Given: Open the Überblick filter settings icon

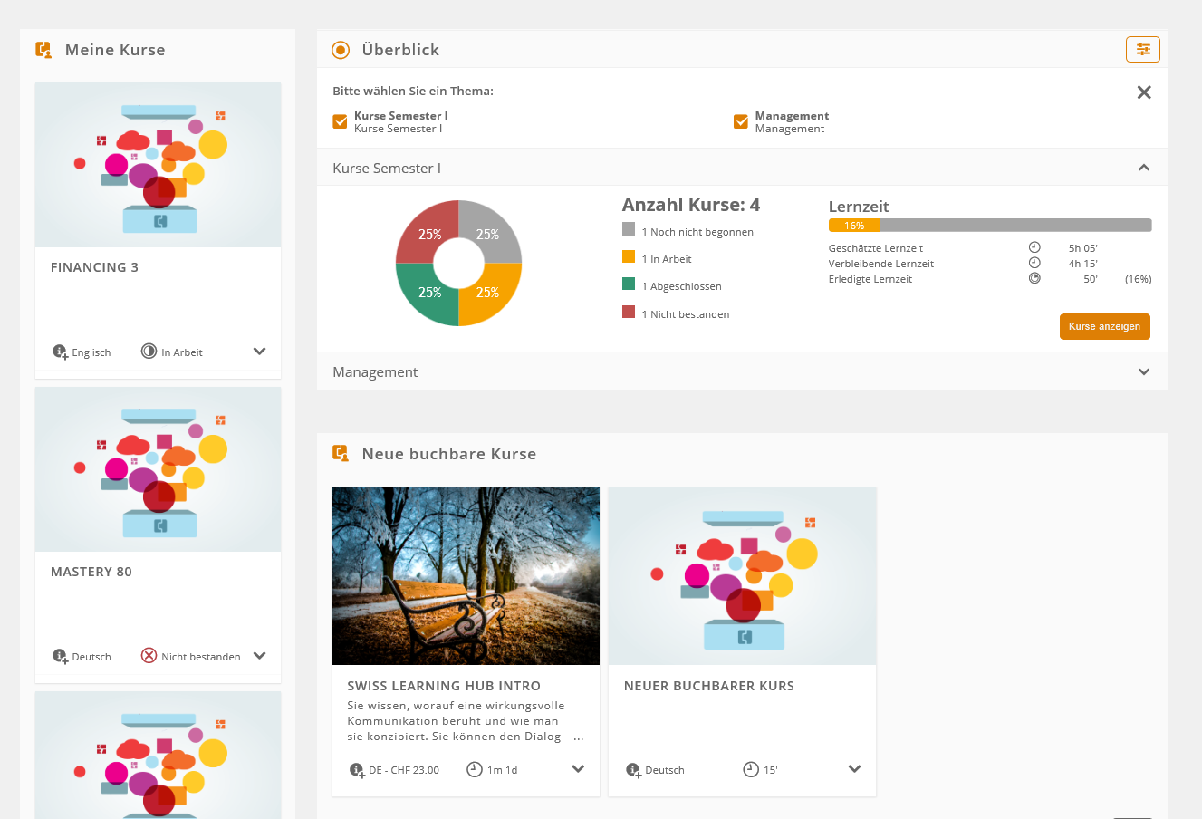Looking at the screenshot, I should pyautogui.click(x=1142, y=50).
